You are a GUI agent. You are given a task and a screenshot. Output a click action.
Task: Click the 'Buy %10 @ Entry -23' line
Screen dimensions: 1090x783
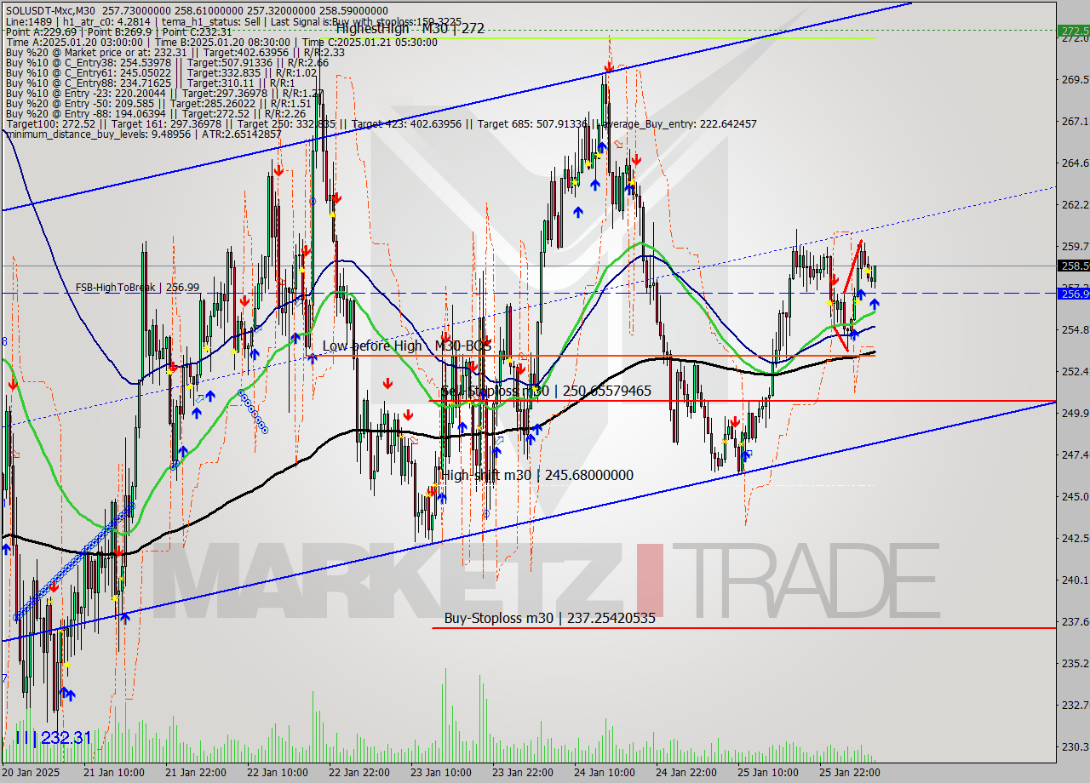point(164,93)
